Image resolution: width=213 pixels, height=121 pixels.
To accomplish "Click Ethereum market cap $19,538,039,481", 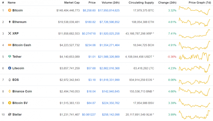I will [69, 22].
